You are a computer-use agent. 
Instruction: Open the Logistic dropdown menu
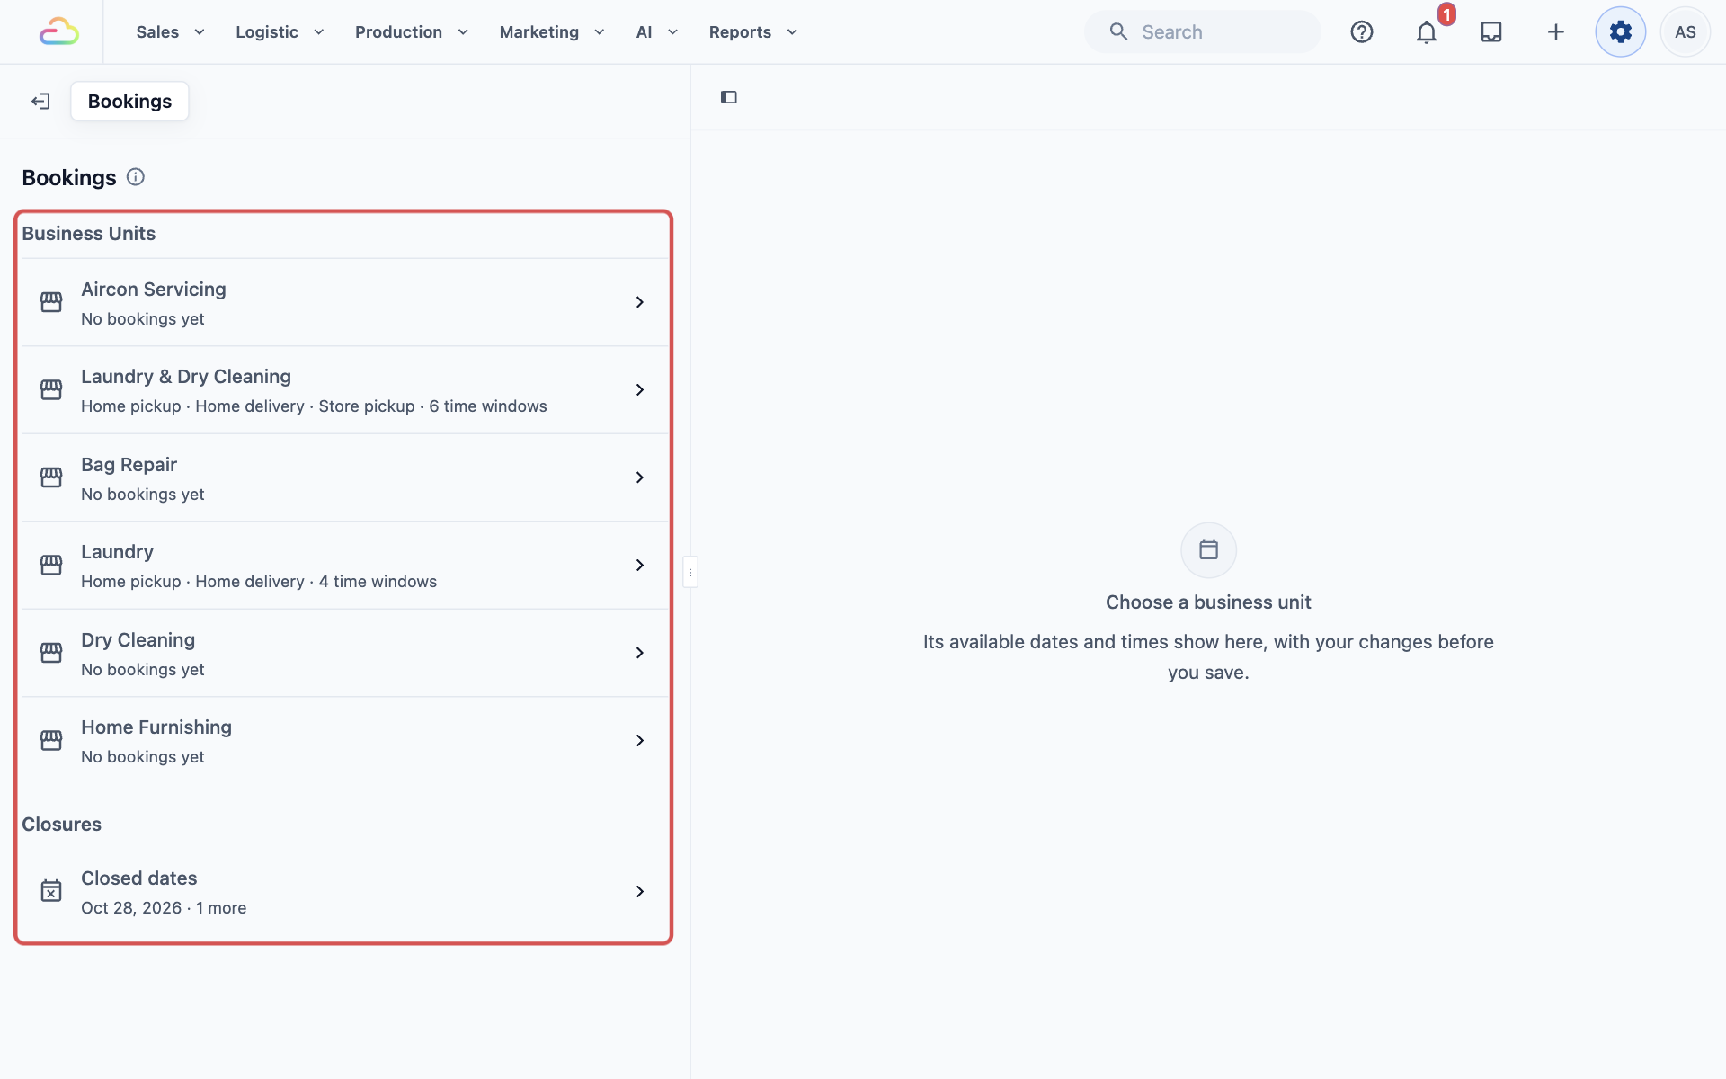click(x=280, y=32)
